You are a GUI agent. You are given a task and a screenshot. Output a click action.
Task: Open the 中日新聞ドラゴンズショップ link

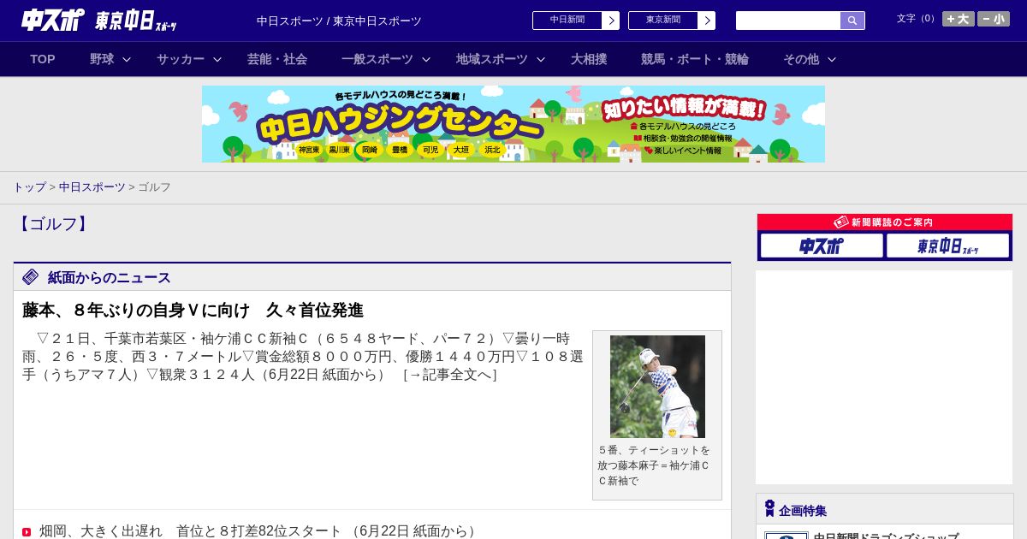coord(886,536)
